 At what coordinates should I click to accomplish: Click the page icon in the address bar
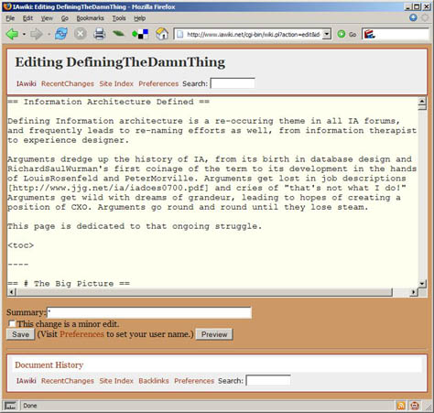(180, 34)
